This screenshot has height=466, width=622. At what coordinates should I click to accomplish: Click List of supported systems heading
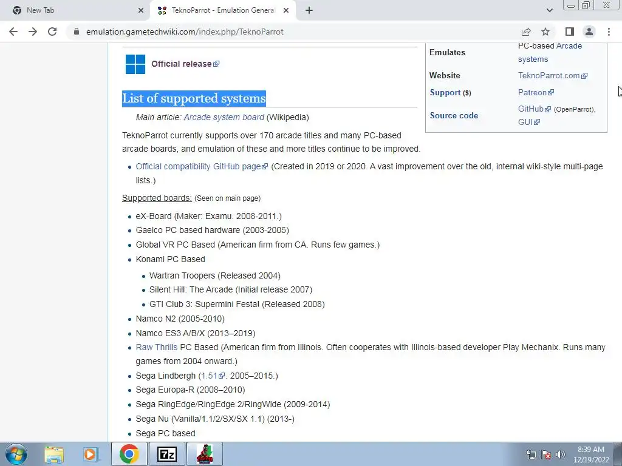[x=194, y=98]
